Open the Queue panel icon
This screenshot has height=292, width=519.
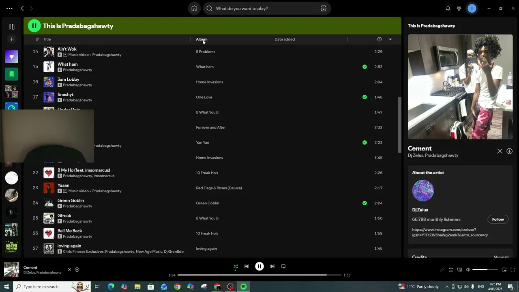pos(450,270)
